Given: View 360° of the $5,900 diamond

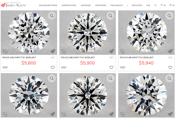Looking at the screenshot, I should point(64,51).
